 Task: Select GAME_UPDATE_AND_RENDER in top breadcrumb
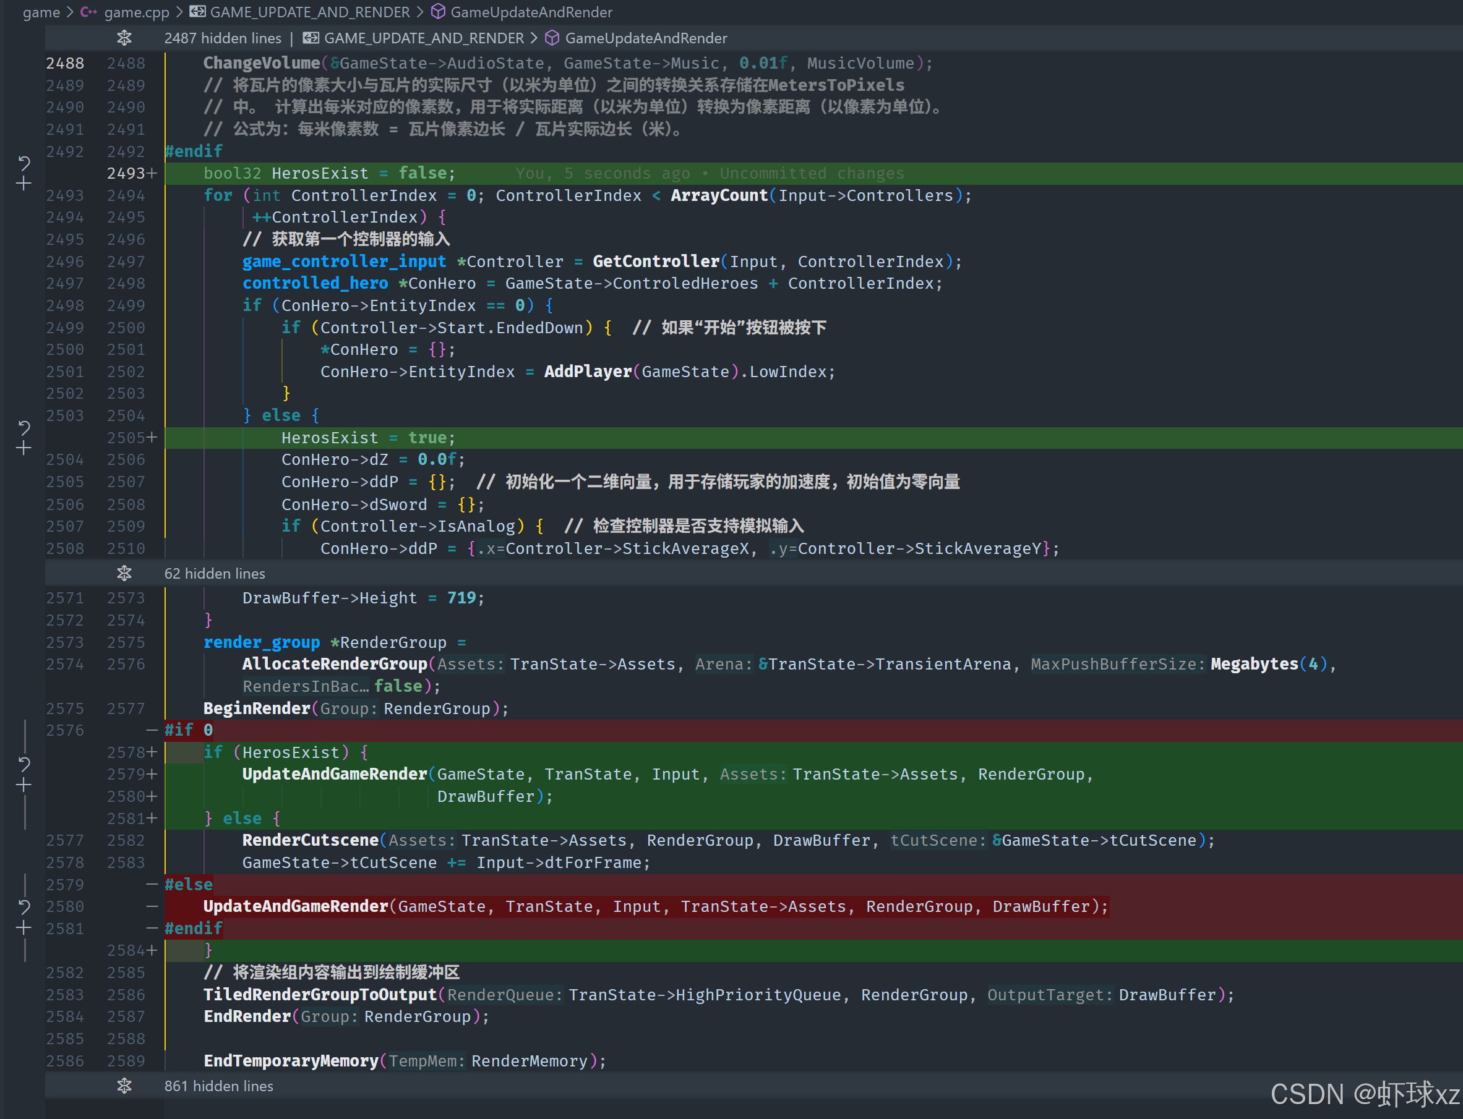click(309, 12)
